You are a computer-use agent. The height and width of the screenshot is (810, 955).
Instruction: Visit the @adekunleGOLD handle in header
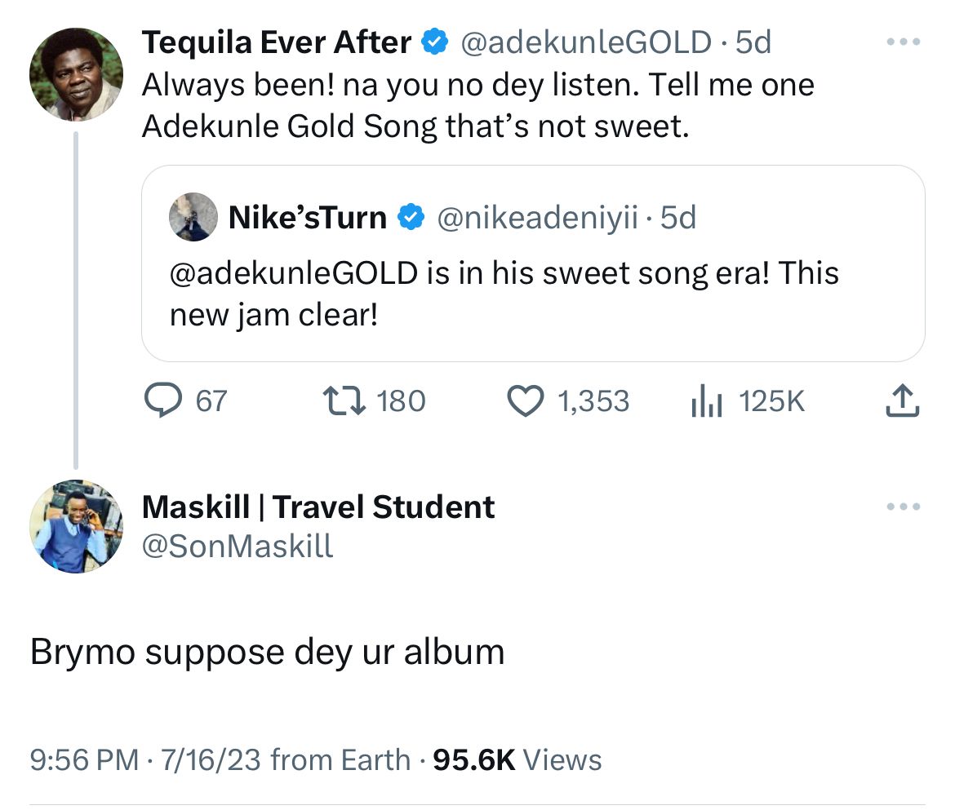586,42
